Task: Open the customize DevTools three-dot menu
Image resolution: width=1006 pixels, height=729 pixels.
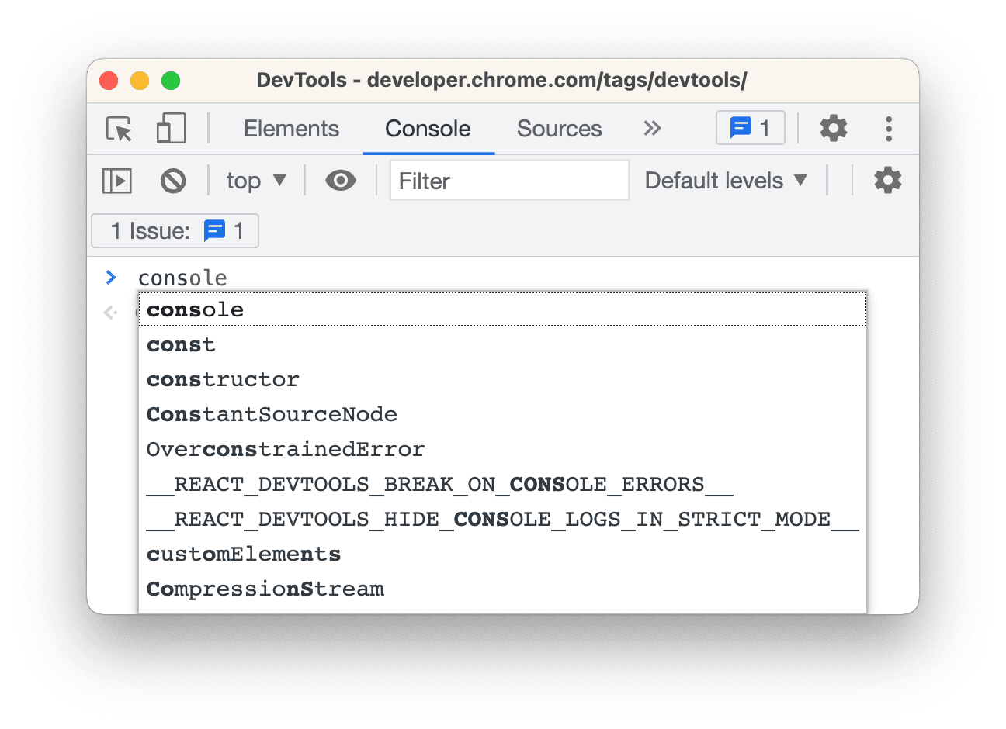Action: tap(888, 129)
